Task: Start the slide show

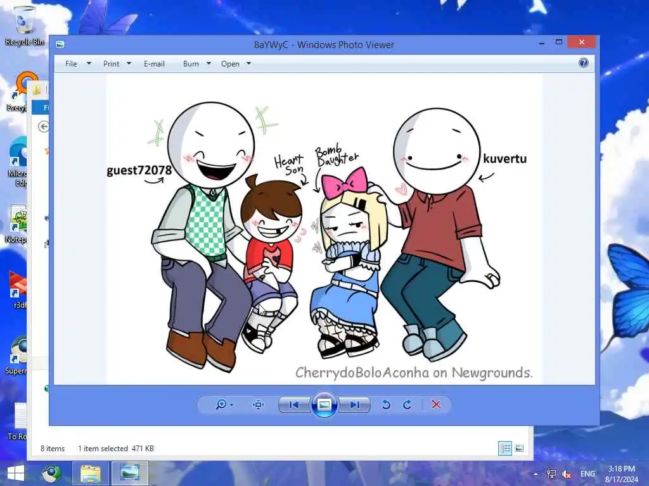Action: [324, 404]
